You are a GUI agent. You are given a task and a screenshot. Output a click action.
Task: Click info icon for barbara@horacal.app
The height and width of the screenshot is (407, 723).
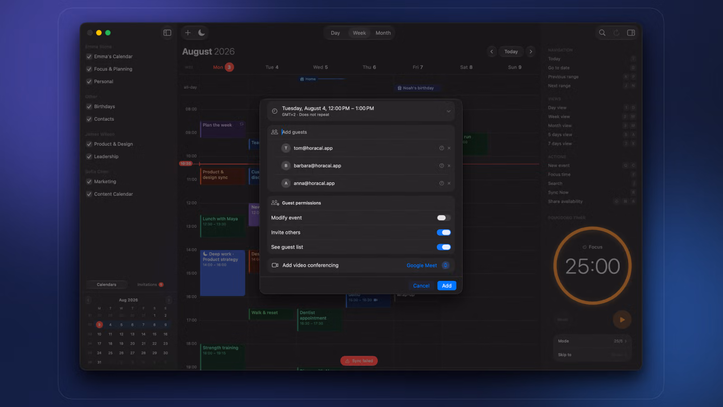[x=441, y=166]
